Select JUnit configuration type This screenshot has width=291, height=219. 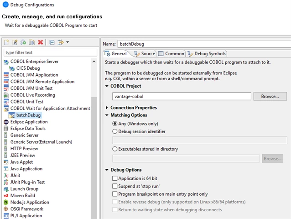point(15,175)
